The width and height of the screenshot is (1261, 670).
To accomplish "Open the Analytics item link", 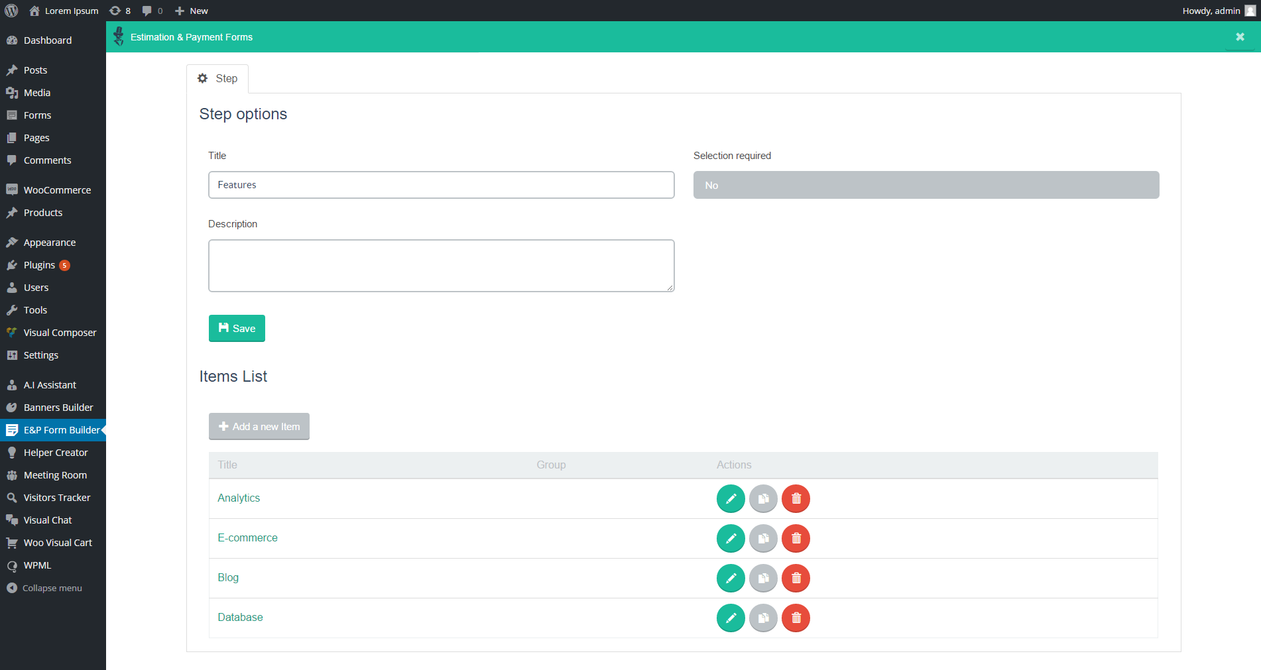I will click(239, 498).
